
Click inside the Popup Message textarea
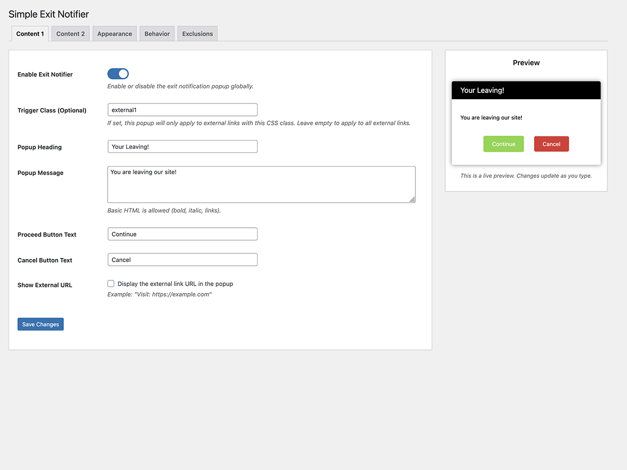point(261,184)
